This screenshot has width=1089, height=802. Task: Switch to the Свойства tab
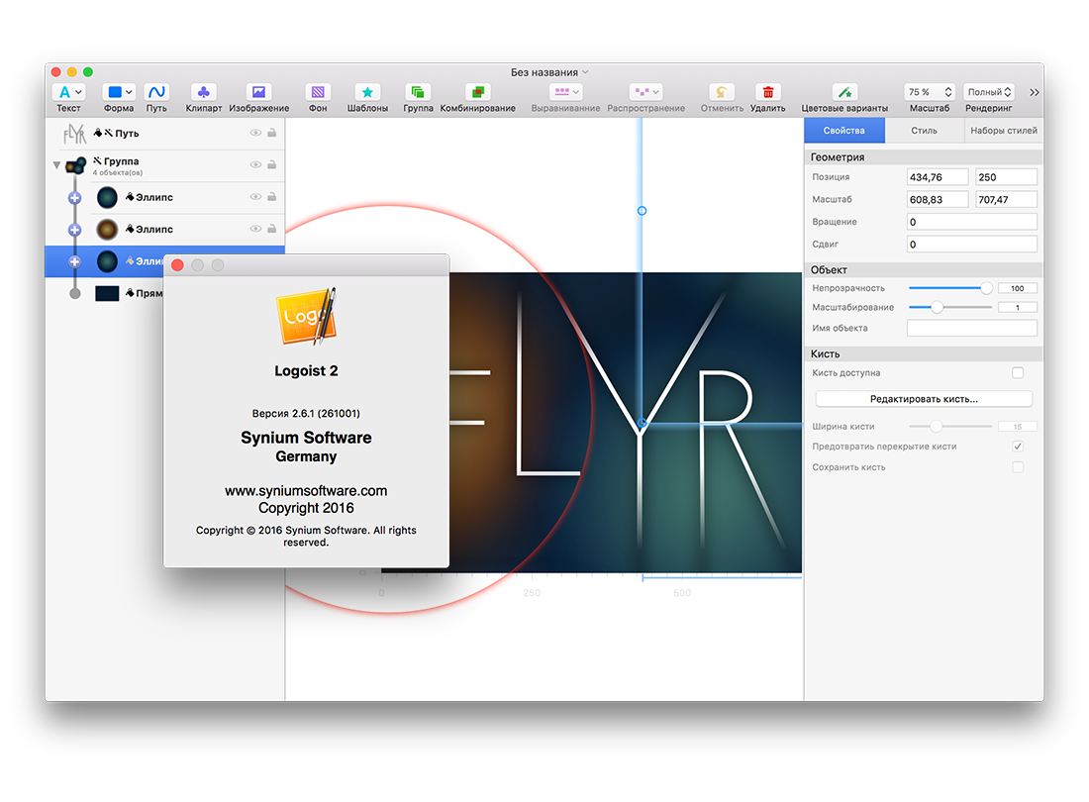click(x=843, y=131)
